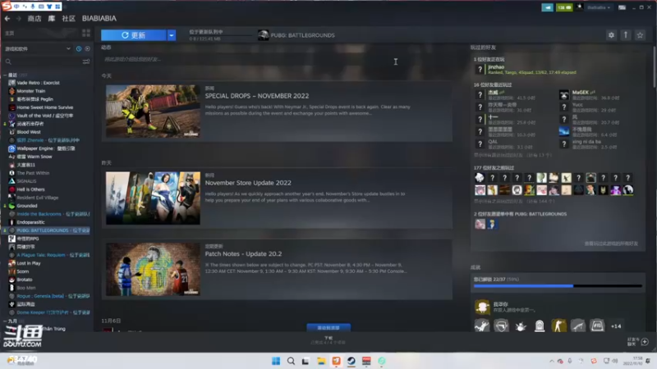Show the +14 more achievements

[616, 326]
